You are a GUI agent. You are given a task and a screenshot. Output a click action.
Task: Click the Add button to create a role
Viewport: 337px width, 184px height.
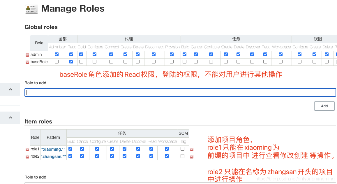(x=324, y=106)
